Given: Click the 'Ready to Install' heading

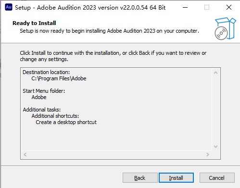Looking at the screenshot, I should (34, 23).
